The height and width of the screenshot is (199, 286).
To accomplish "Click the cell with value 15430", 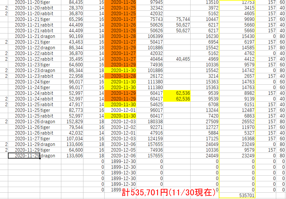I will point(237,36).
